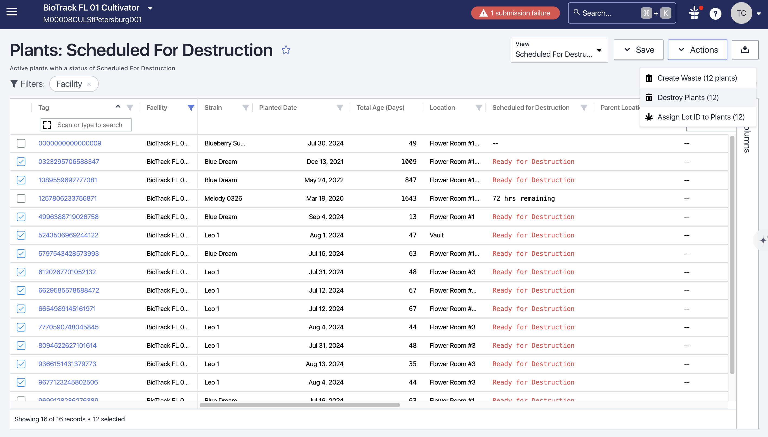The width and height of the screenshot is (768, 437).
Task: Click the trash icon beside Destroy Plants
Action: click(x=649, y=98)
